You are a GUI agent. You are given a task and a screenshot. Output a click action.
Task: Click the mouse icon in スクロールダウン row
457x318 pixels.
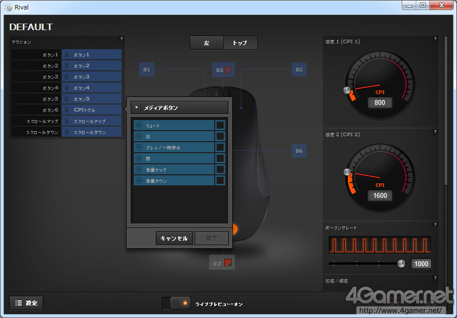[x=67, y=132]
